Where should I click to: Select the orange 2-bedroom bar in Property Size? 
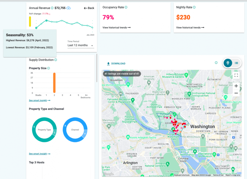[54, 83]
